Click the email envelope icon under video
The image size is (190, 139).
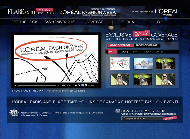[x=63, y=85]
